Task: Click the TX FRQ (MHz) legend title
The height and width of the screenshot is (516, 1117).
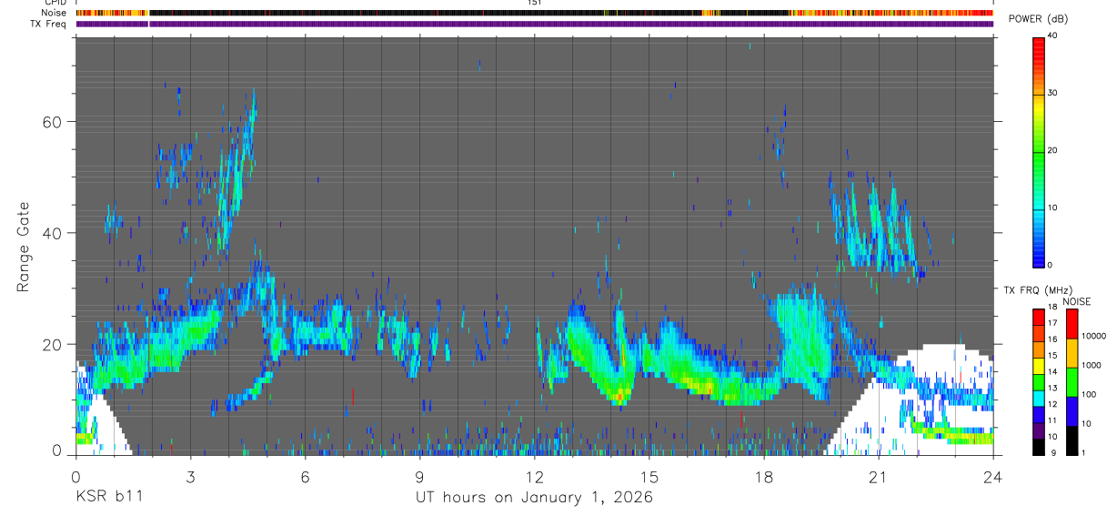Action: [x=1032, y=290]
